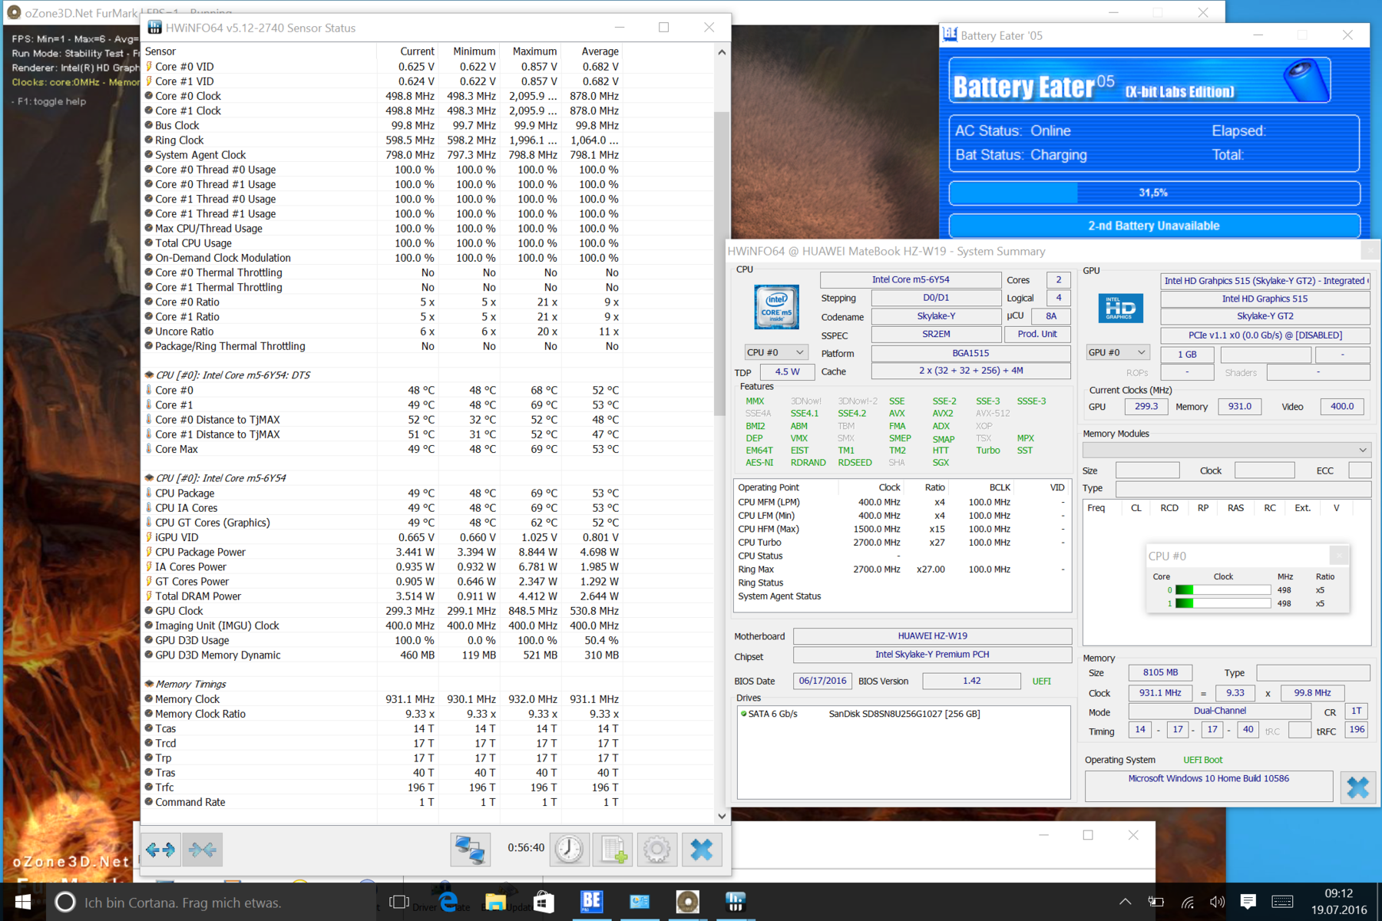Click the sensor list scroll-down arrow
1382x921 pixels.
(x=722, y=817)
